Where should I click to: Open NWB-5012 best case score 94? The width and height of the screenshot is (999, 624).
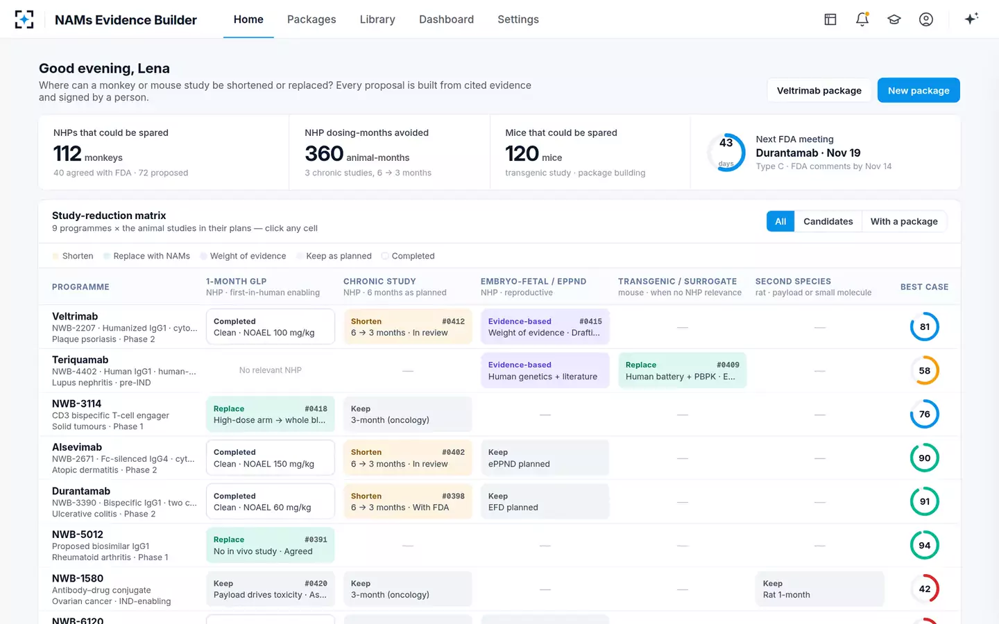pyautogui.click(x=925, y=545)
